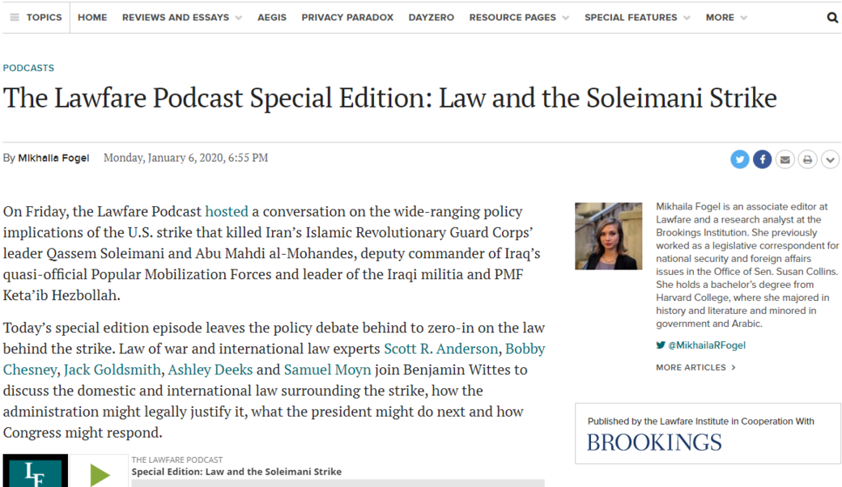Go to the Home page

(x=92, y=17)
